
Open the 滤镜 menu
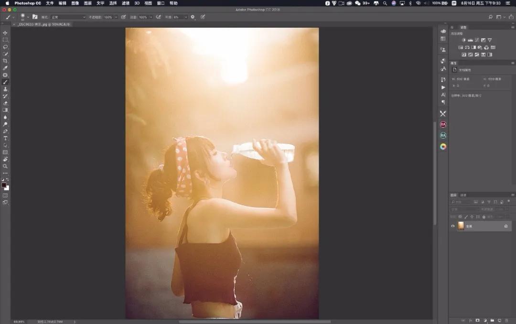coord(125,3)
